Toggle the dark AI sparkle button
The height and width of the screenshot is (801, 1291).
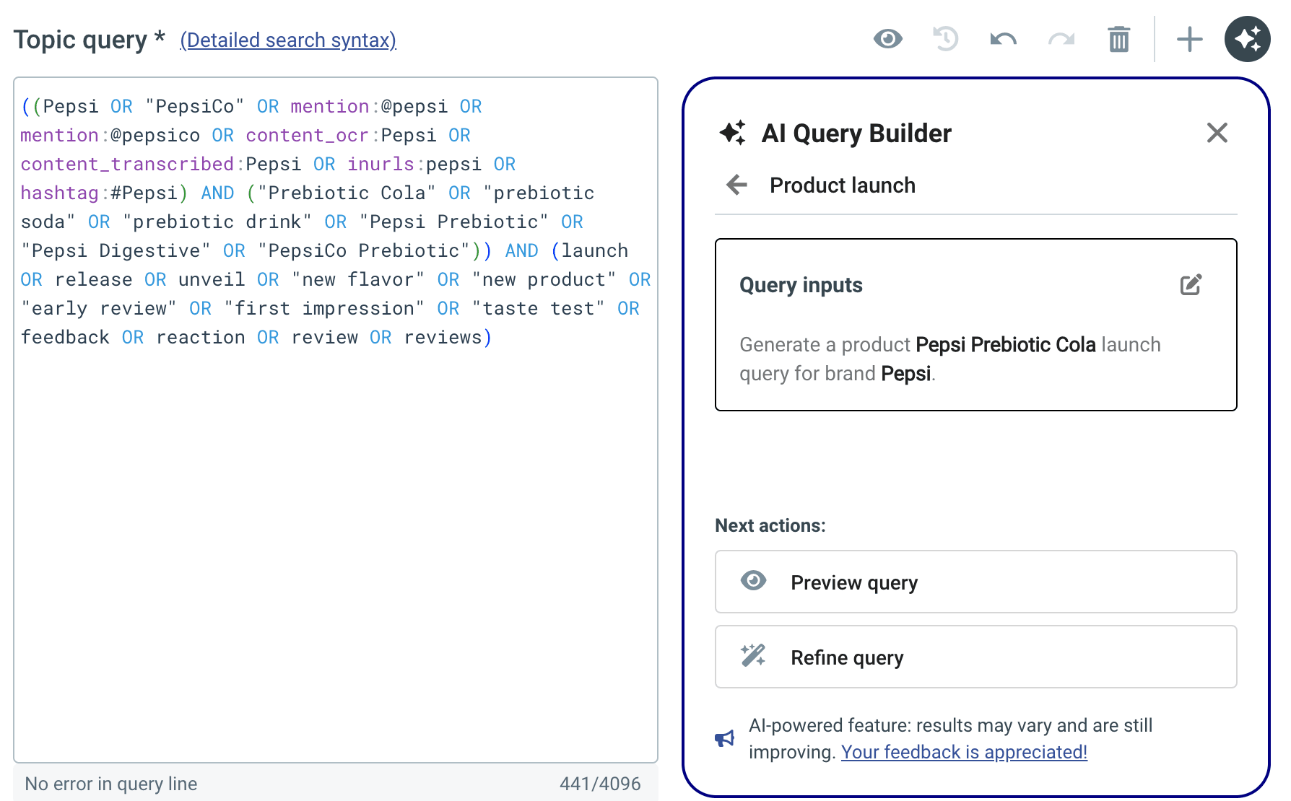[x=1247, y=39]
